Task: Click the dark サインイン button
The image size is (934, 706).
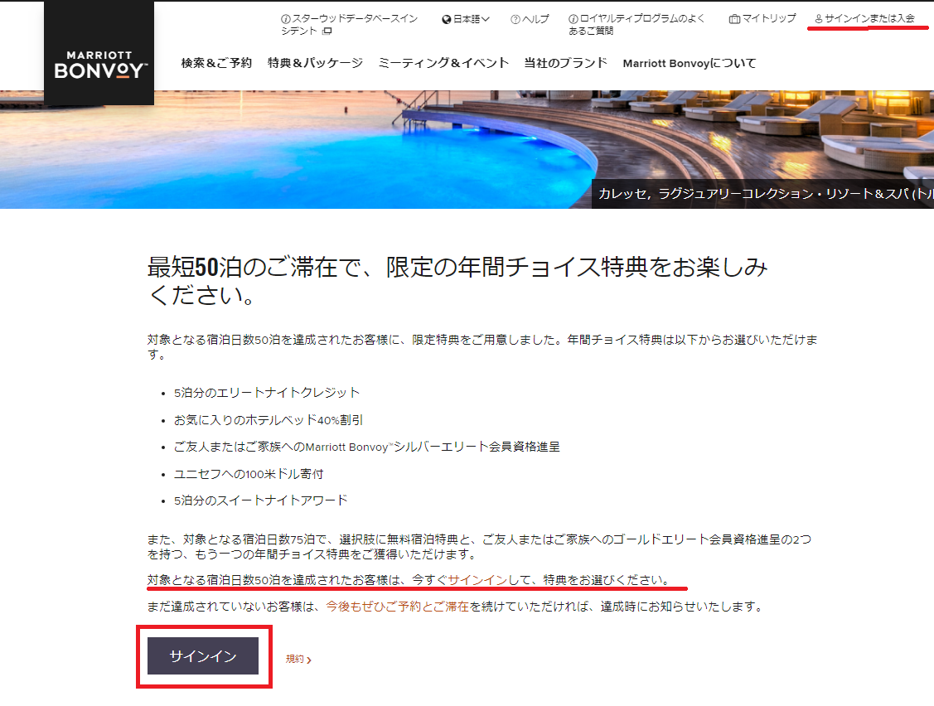Action: (x=203, y=656)
